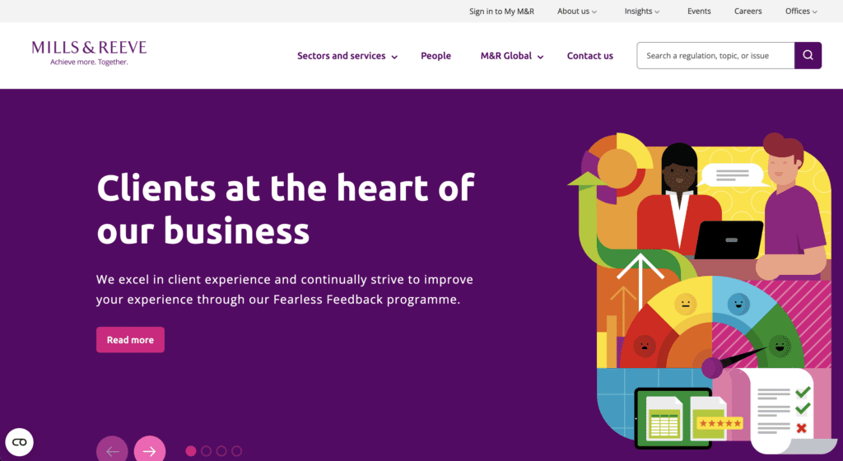Open the cookie settings icon
This screenshot has height=461, width=843.
[19, 443]
